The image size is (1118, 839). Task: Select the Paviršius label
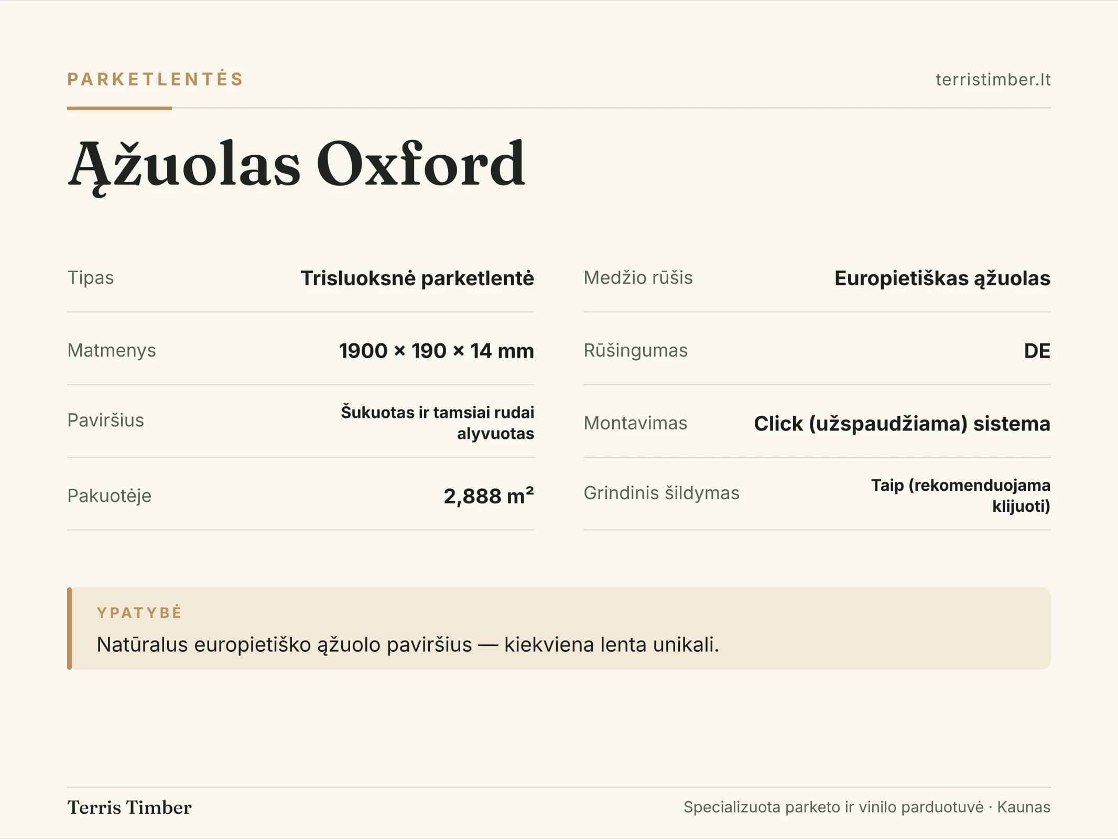click(x=105, y=420)
